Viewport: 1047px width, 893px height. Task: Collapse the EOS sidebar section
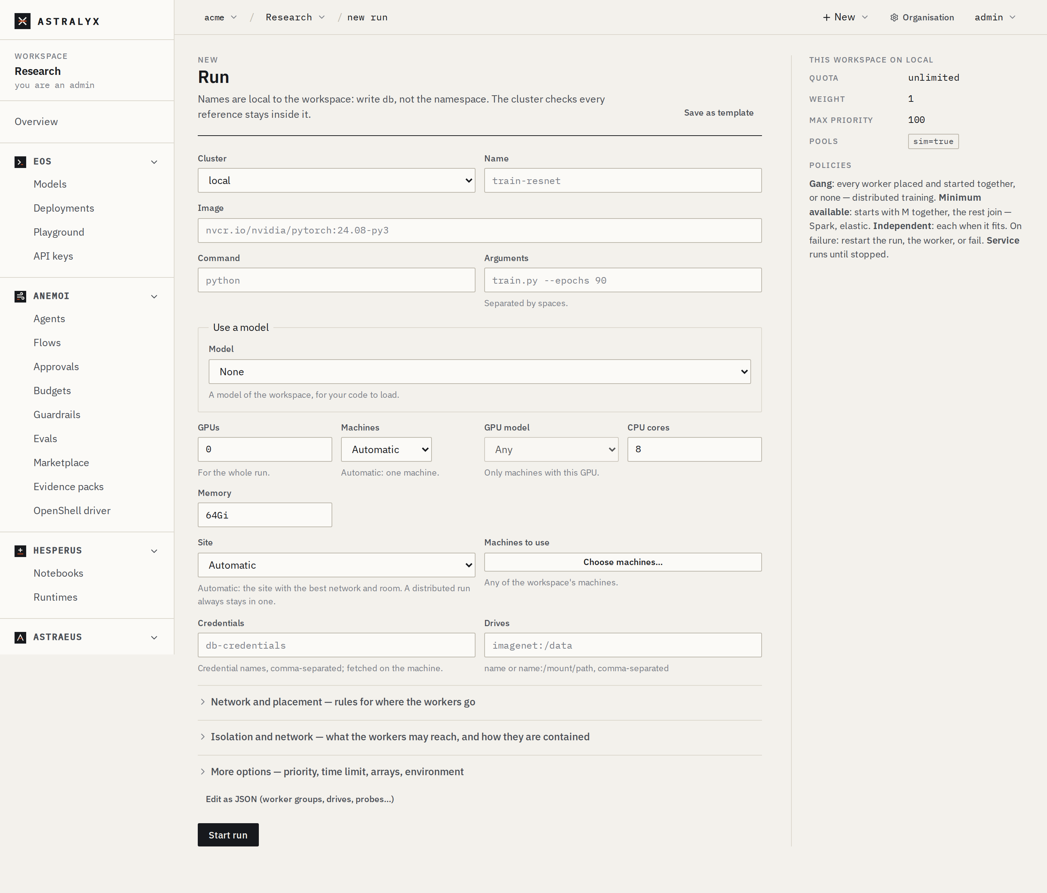154,162
